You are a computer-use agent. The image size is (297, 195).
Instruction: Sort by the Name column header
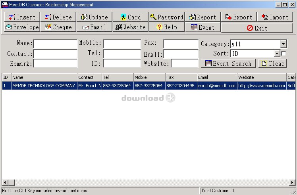44,77
